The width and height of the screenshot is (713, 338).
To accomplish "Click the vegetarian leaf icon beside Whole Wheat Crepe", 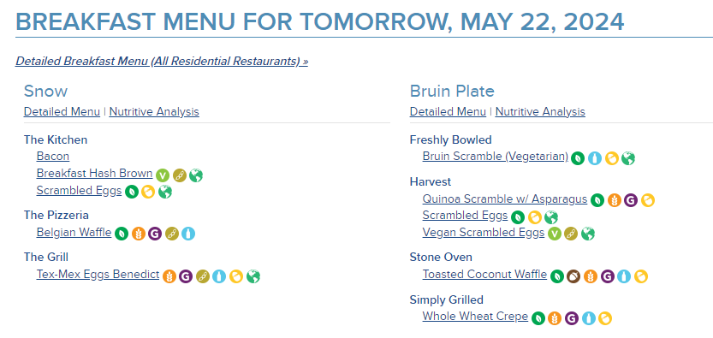I will (538, 318).
